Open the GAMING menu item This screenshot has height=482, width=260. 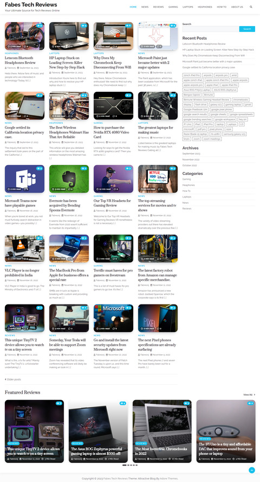[x=173, y=7]
